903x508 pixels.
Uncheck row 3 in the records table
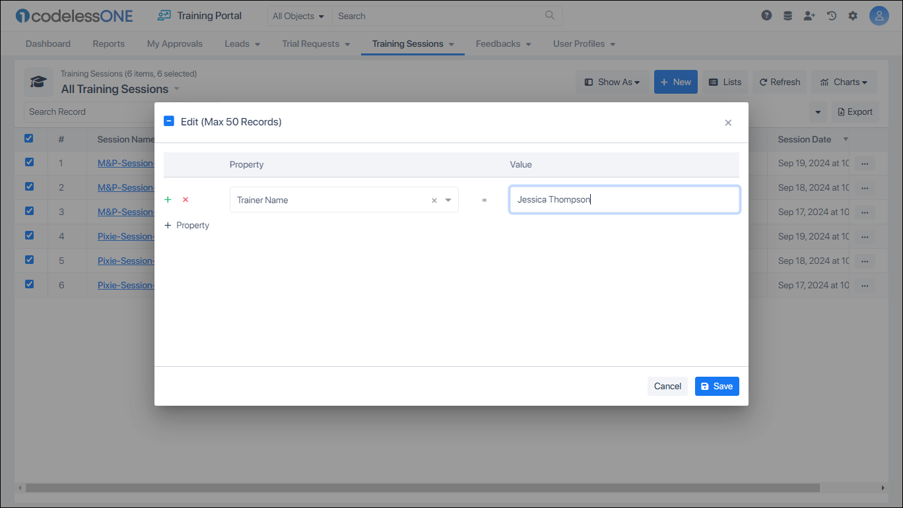point(28,211)
